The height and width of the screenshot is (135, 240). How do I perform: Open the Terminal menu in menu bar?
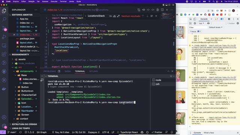[x=63, y=1]
